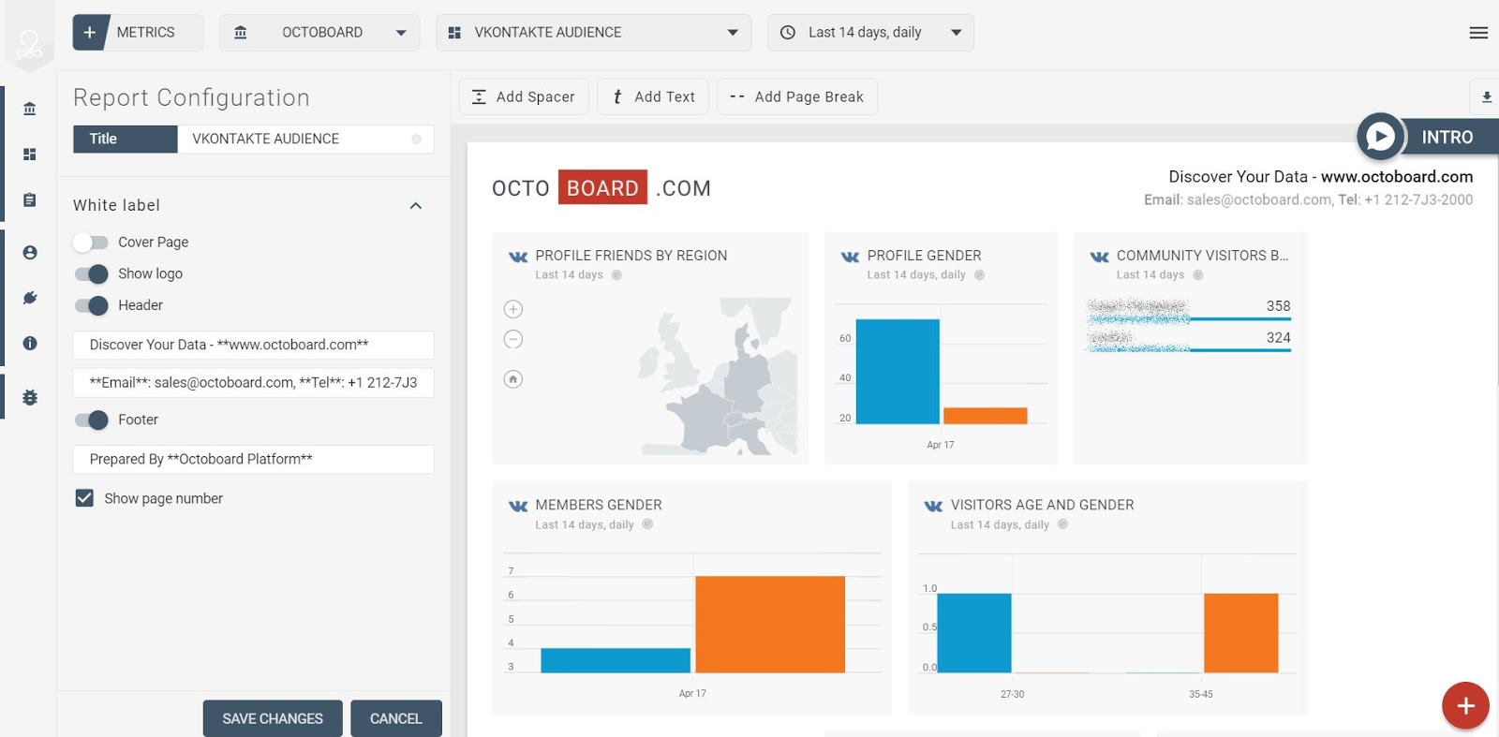Open the Last 14 days, daily period dropdown
1499x737 pixels.
pos(870,33)
